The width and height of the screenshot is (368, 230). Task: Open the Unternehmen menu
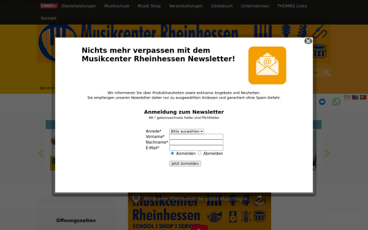click(x=255, y=6)
